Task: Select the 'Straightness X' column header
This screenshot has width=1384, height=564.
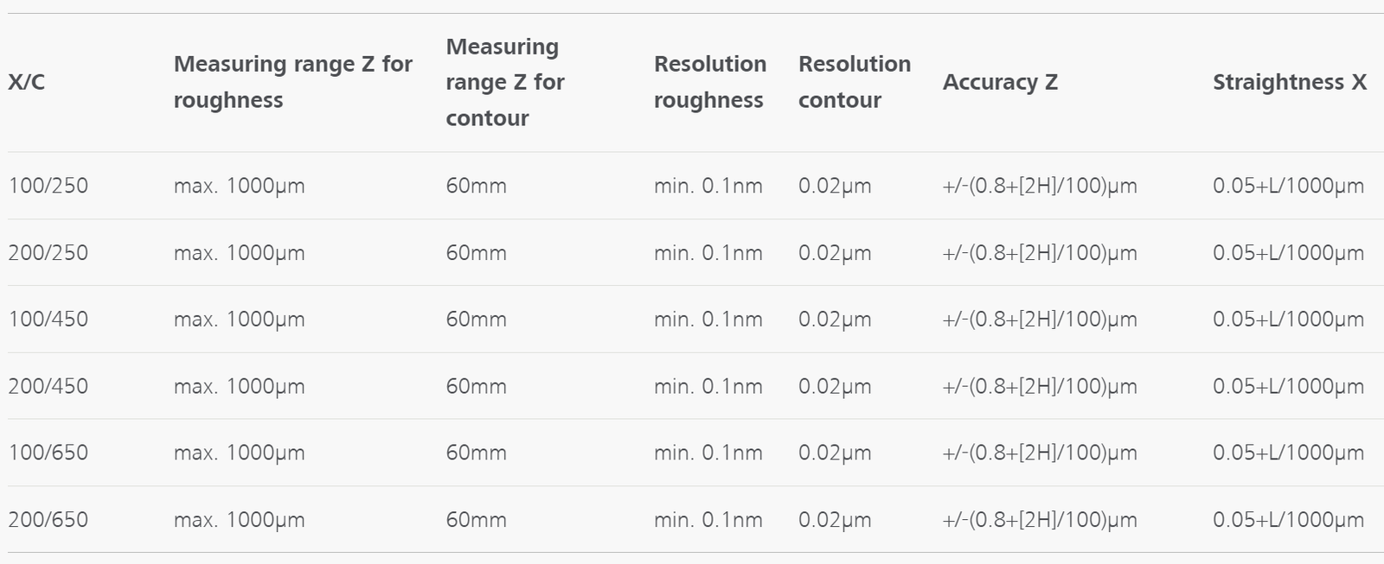Action: click(x=1289, y=82)
